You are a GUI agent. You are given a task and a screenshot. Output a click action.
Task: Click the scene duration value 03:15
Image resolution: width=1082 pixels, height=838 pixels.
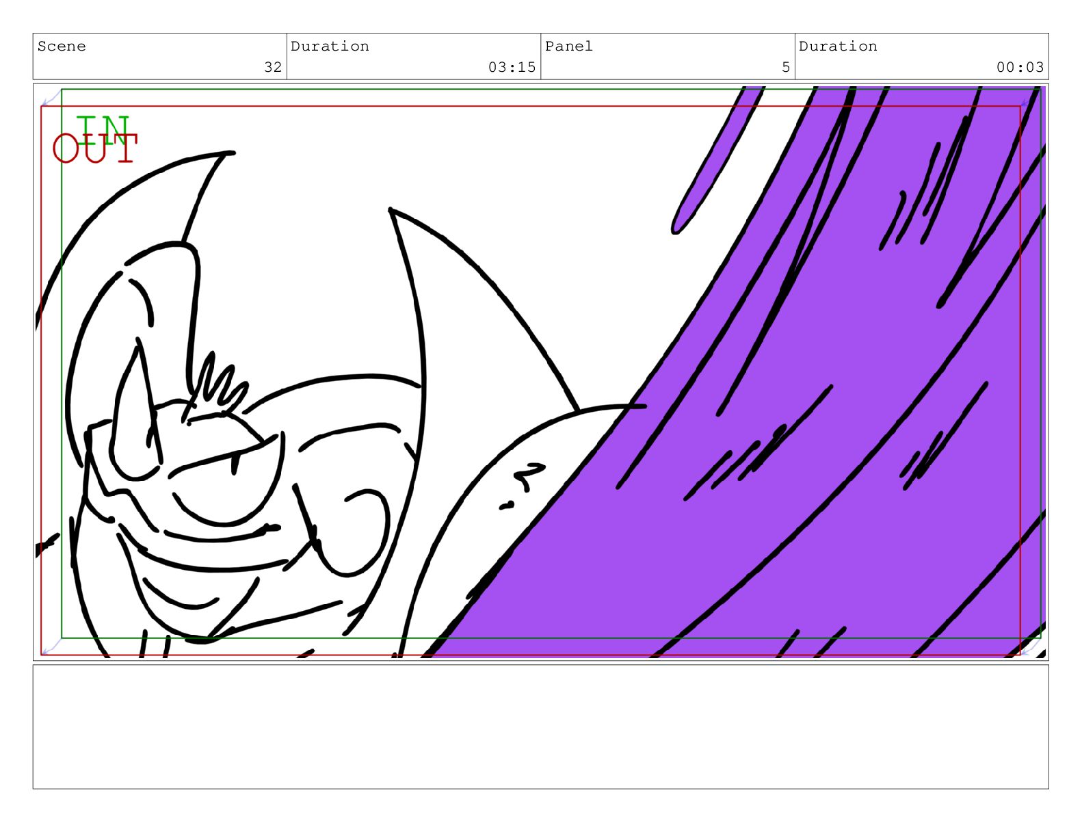click(512, 67)
